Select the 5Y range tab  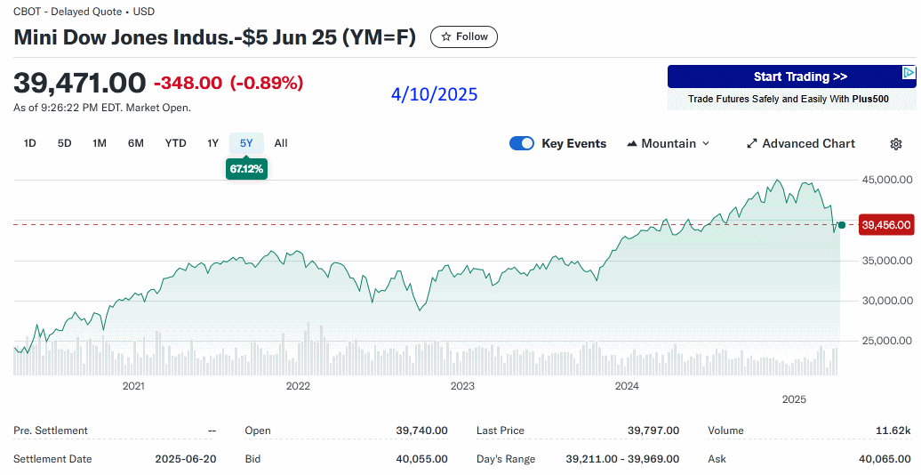[x=247, y=143]
